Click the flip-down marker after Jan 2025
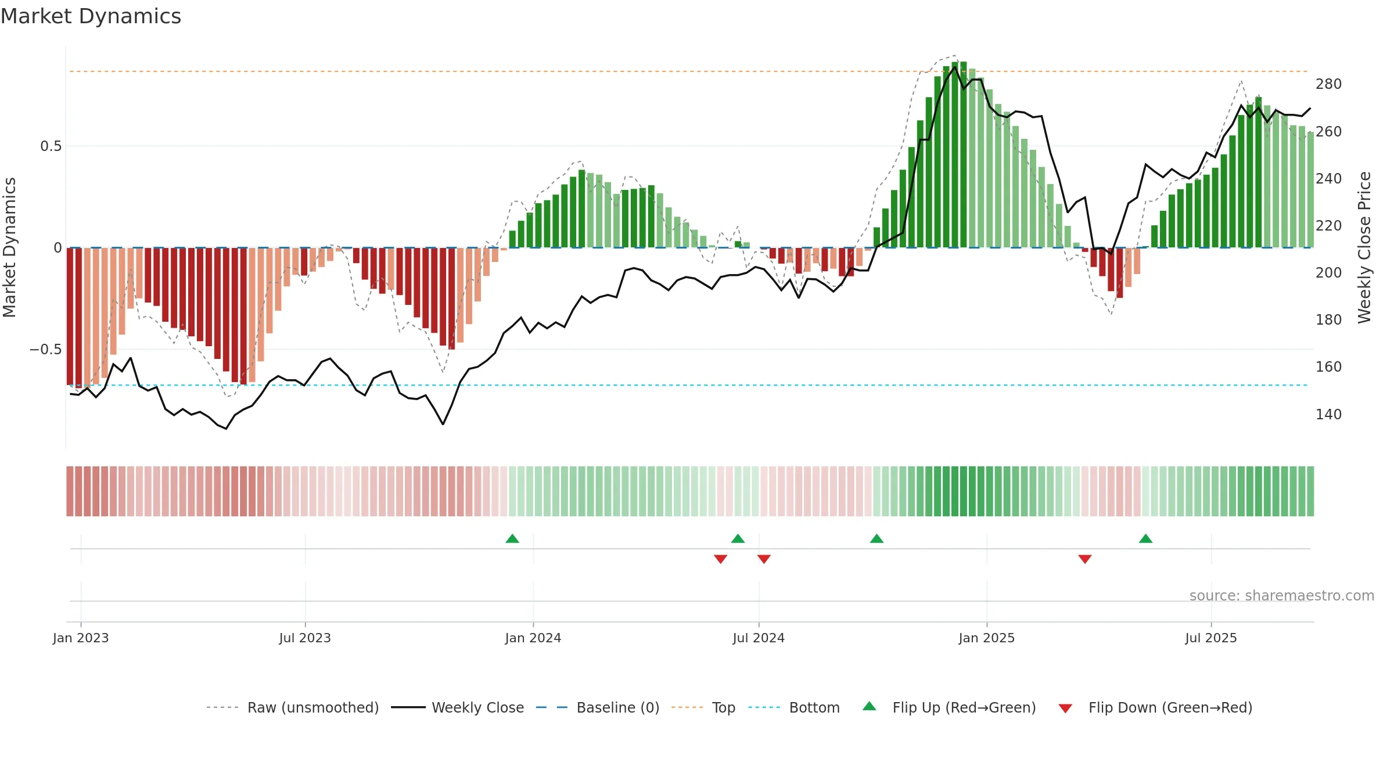1394x784 pixels. tap(1085, 559)
